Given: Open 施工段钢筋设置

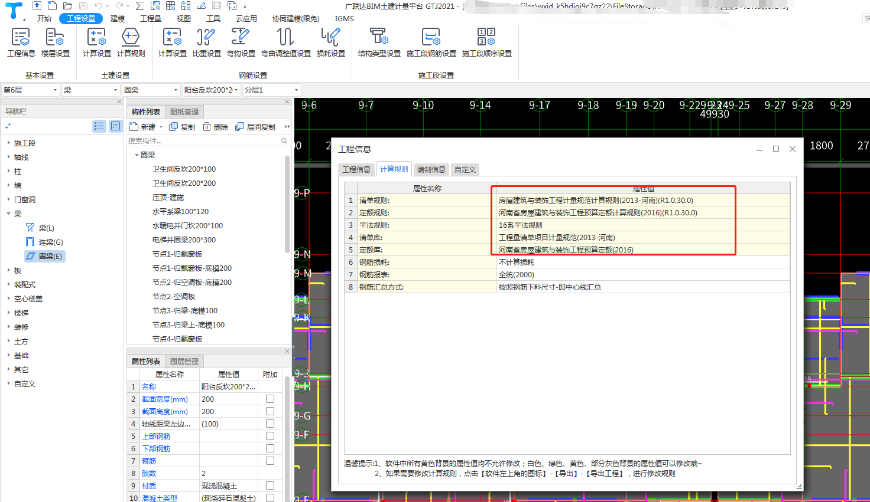Looking at the screenshot, I should tap(431, 42).
